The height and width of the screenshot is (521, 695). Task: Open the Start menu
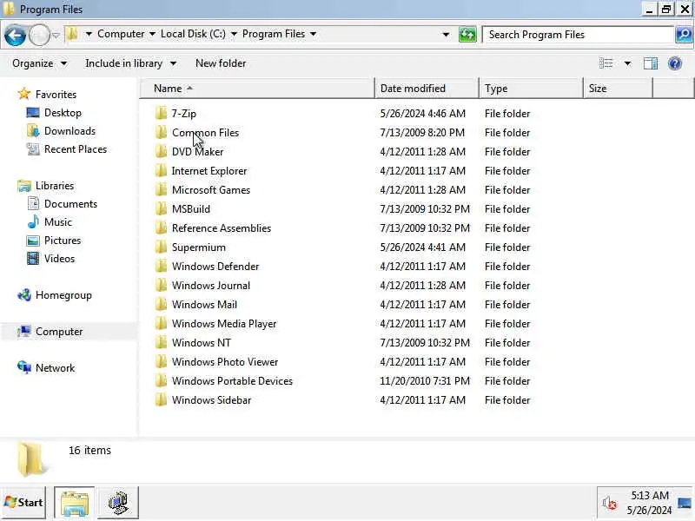click(23, 503)
